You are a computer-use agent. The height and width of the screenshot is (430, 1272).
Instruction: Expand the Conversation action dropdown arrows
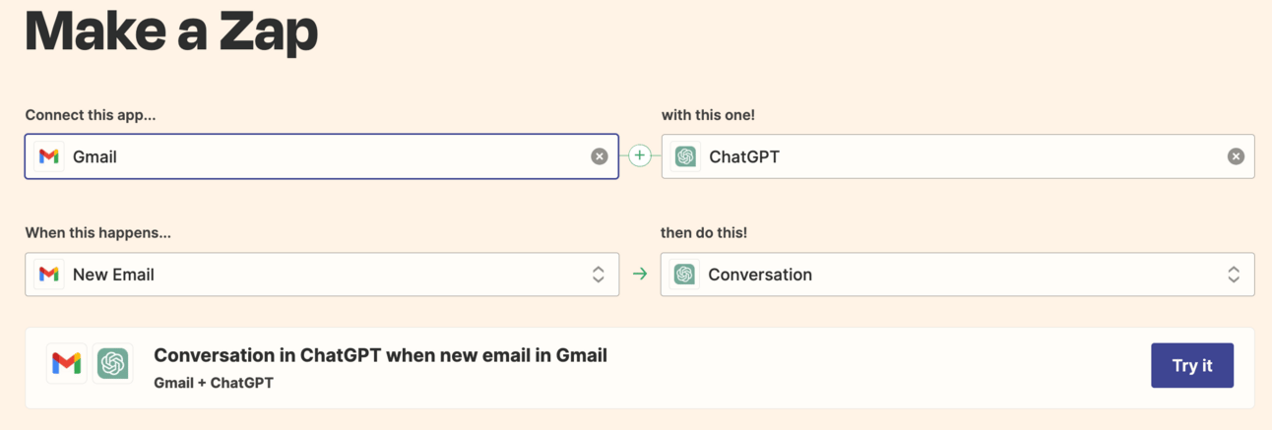pyautogui.click(x=1234, y=275)
